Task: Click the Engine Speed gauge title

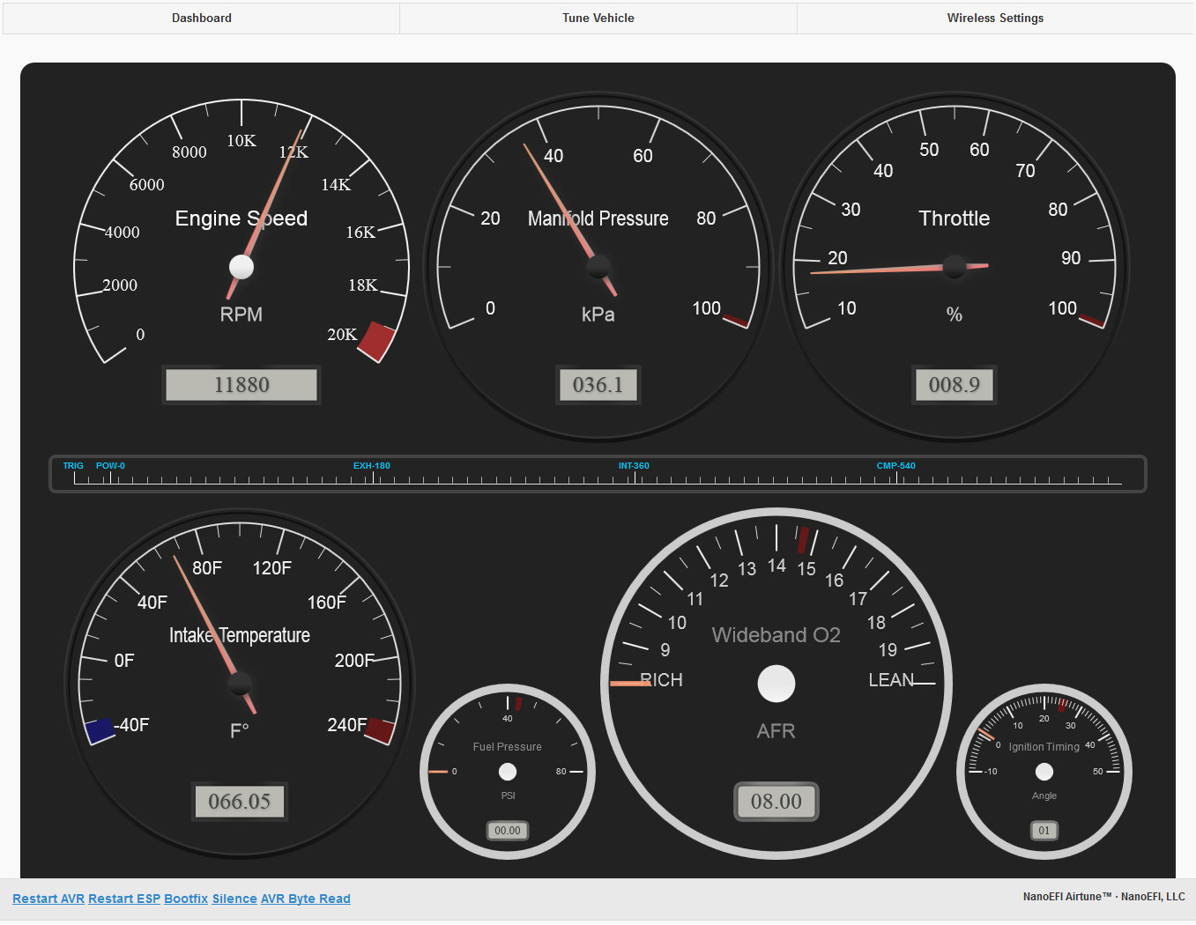Action: [241, 218]
